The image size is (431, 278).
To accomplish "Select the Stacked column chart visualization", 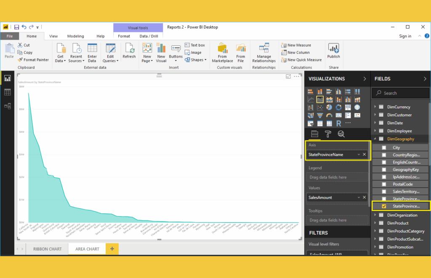I will click(320, 92).
